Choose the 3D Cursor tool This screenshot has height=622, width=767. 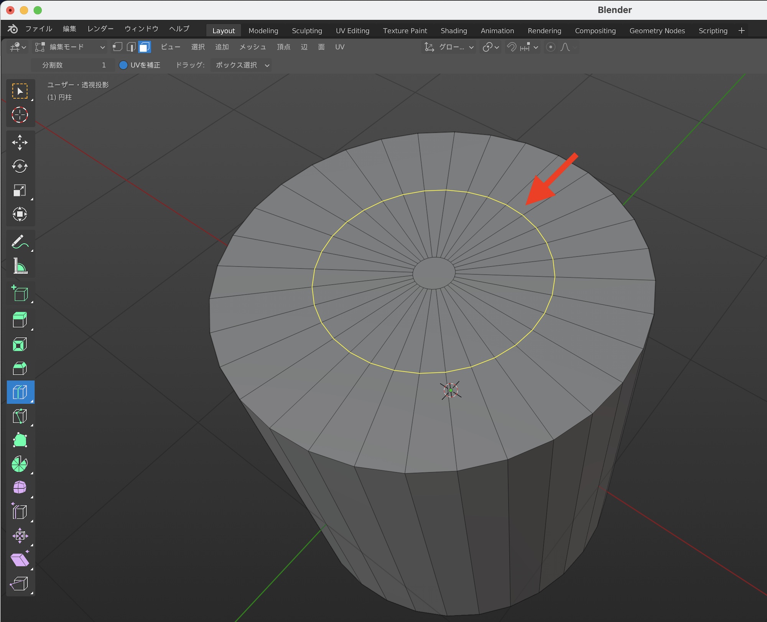click(x=20, y=115)
